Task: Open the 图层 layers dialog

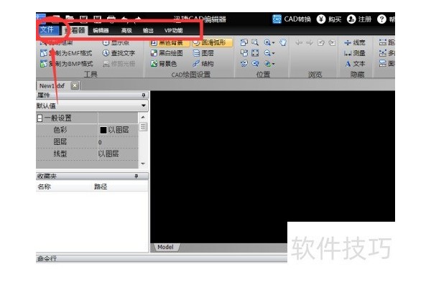Action: (203, 53)
